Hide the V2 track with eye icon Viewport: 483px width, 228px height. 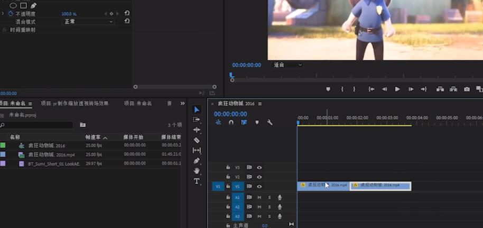pyautogui.click(x=259, y=177)
